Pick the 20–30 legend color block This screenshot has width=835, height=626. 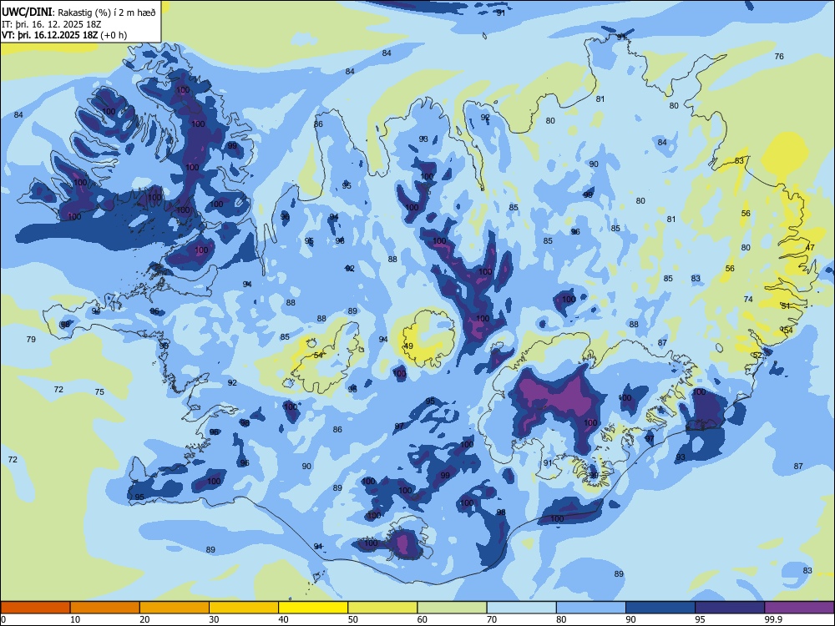tap(175, 608)
